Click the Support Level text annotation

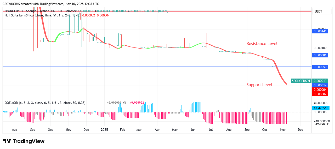(x=259, y=85)
